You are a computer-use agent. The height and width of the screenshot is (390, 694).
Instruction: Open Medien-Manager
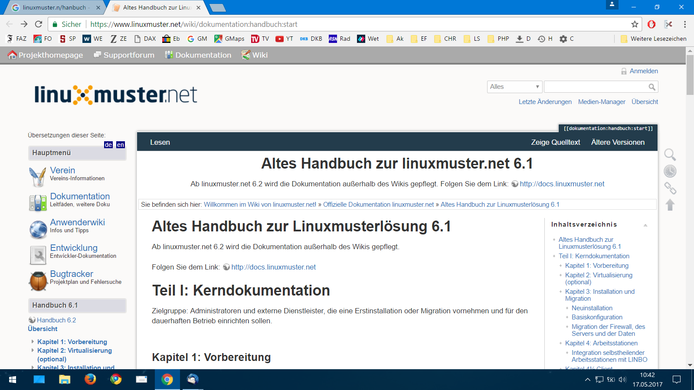point(602,102)
